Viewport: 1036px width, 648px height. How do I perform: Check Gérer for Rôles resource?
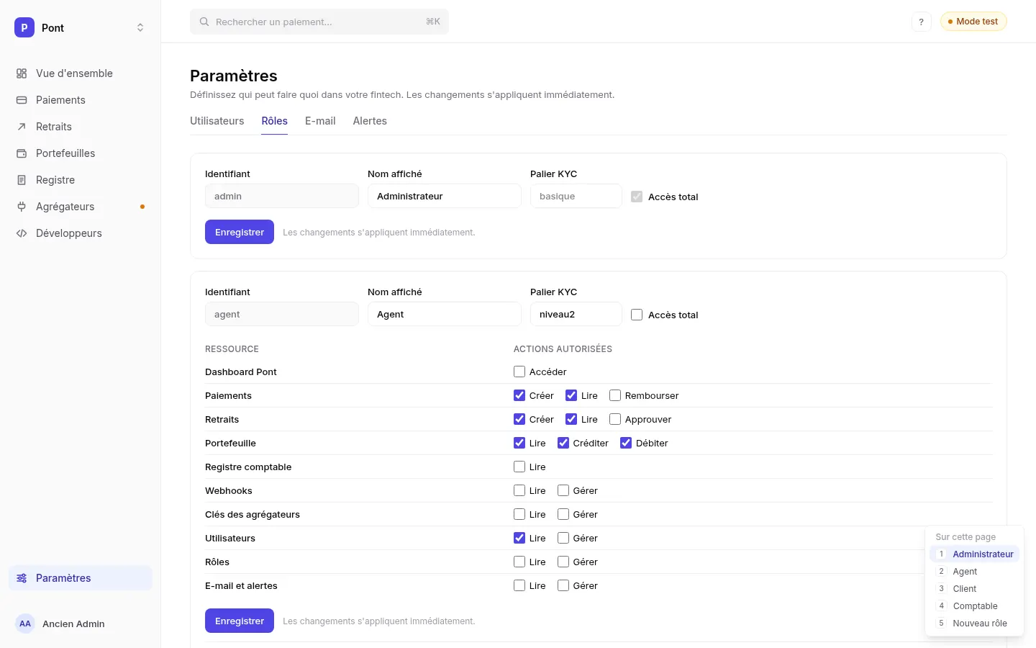(563, 562)
